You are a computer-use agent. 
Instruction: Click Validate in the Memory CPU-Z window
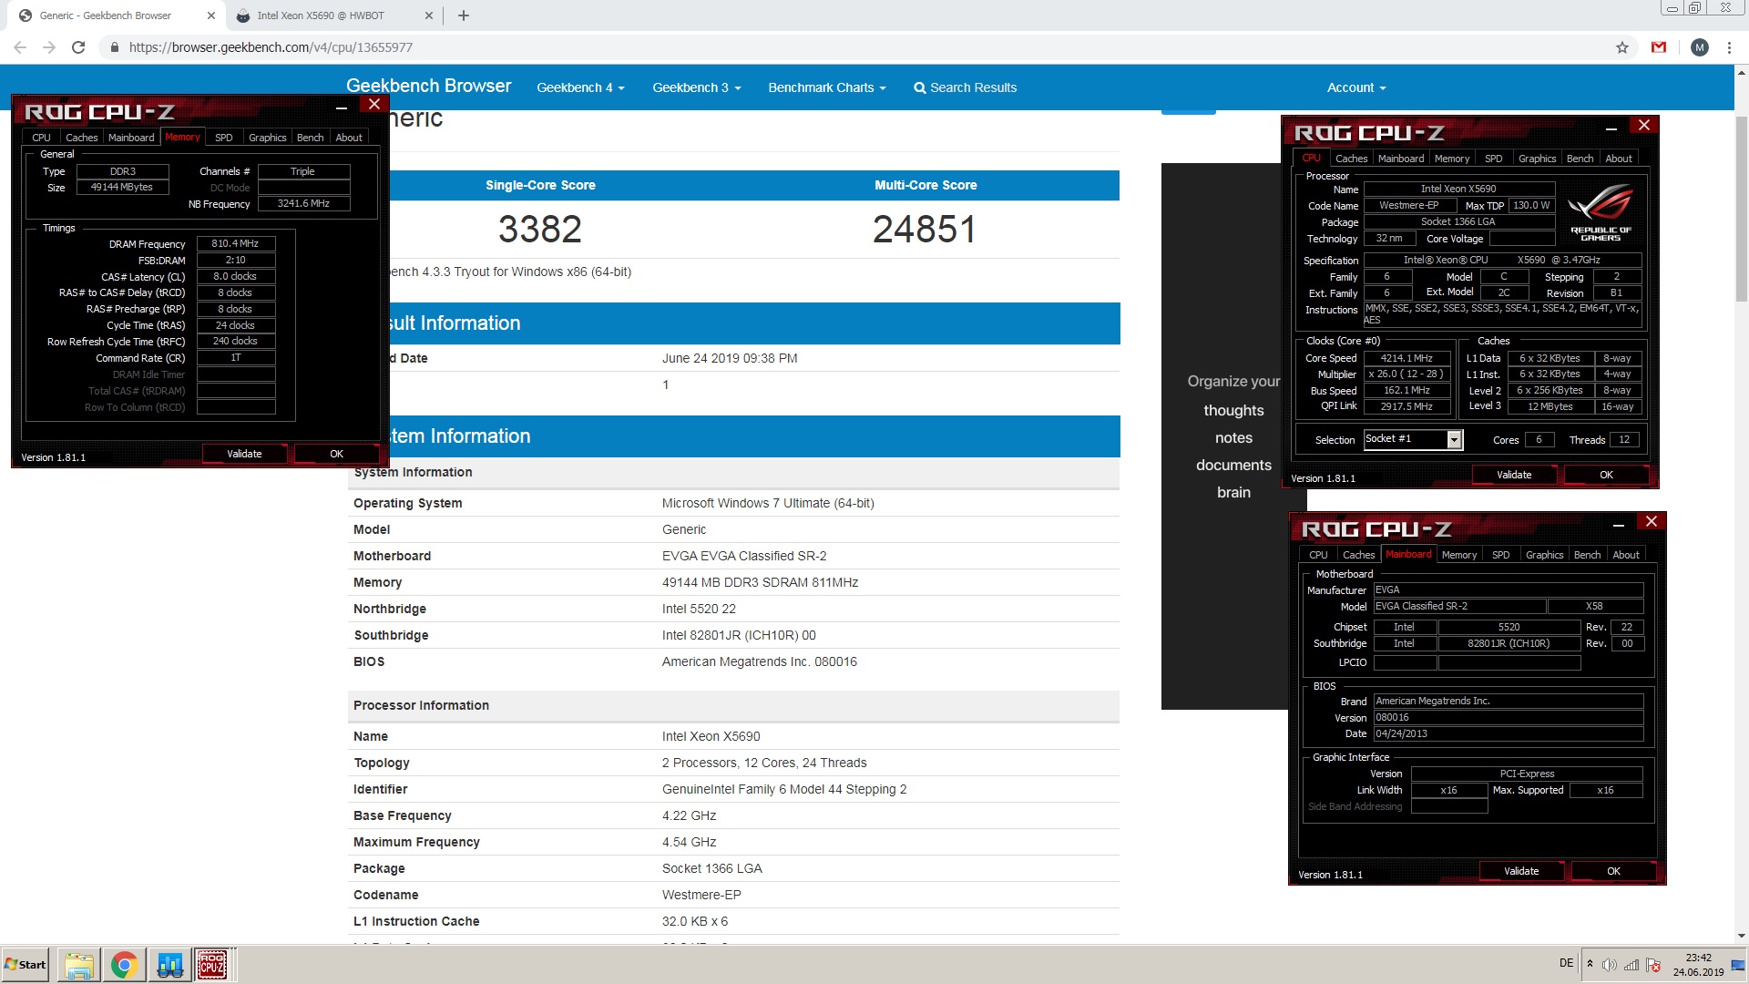pyautogui.click(x=244, y=454)
